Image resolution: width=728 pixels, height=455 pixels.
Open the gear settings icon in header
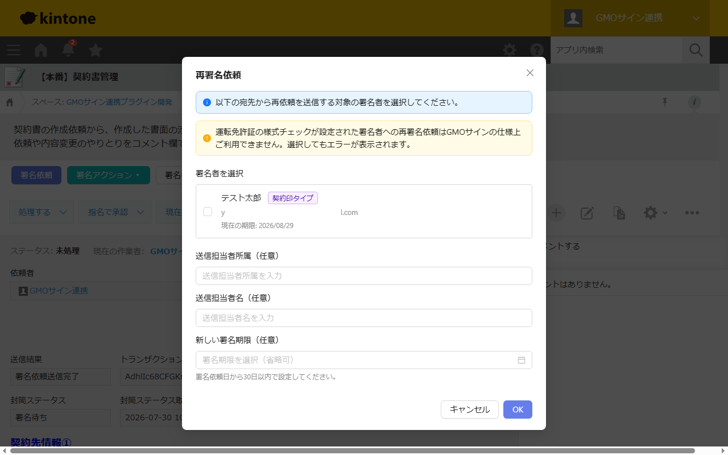click(510, 50)
